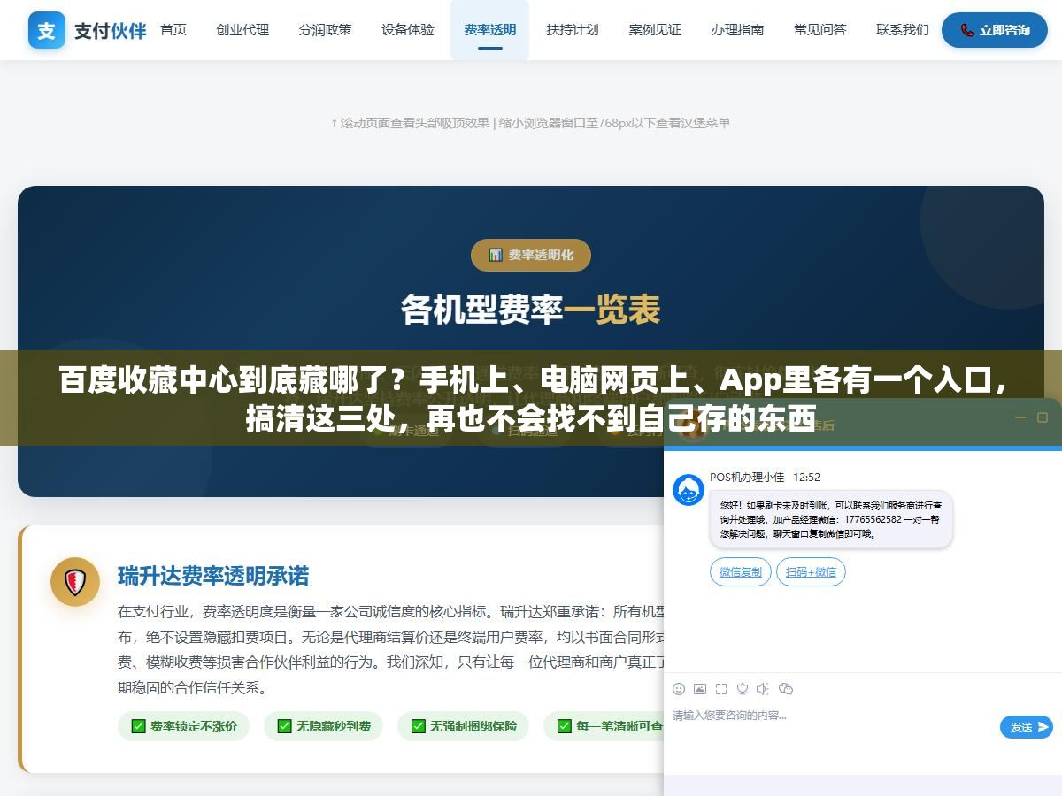Viewport: 1062px width, 796px height.
Task: Click the send image icon in chat
Action: tap(700, 689)
